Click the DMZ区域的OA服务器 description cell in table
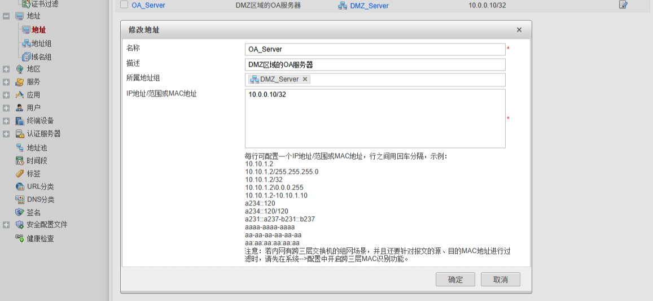Image resolution: width=653 pixels, height=301 pixels. pos(268,6)
